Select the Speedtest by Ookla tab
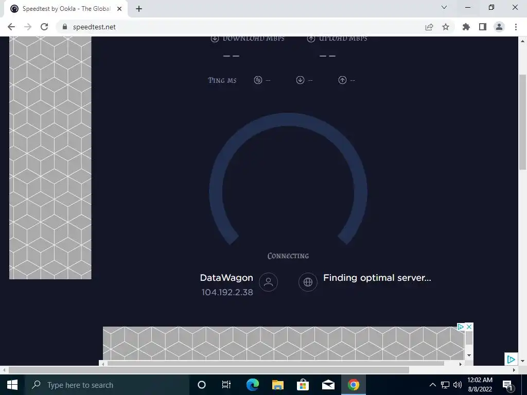This screenshot has height=395, width=527. pos(66,9)
